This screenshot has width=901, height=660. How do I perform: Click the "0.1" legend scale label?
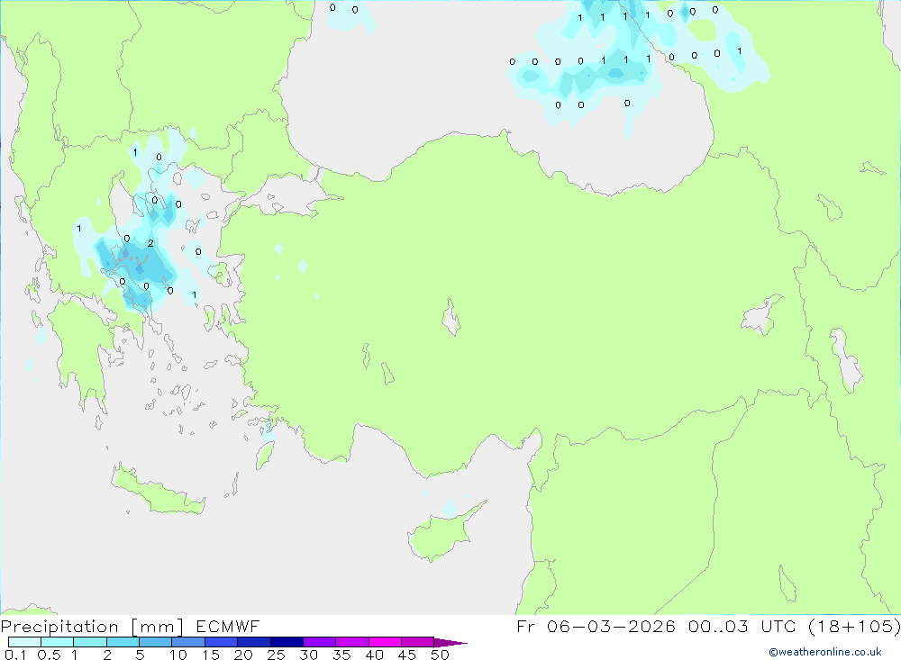(15, 655)
